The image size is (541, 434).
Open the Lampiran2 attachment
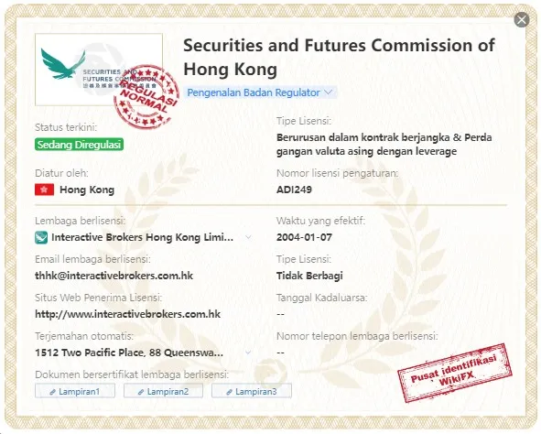[x=163, y=391]
